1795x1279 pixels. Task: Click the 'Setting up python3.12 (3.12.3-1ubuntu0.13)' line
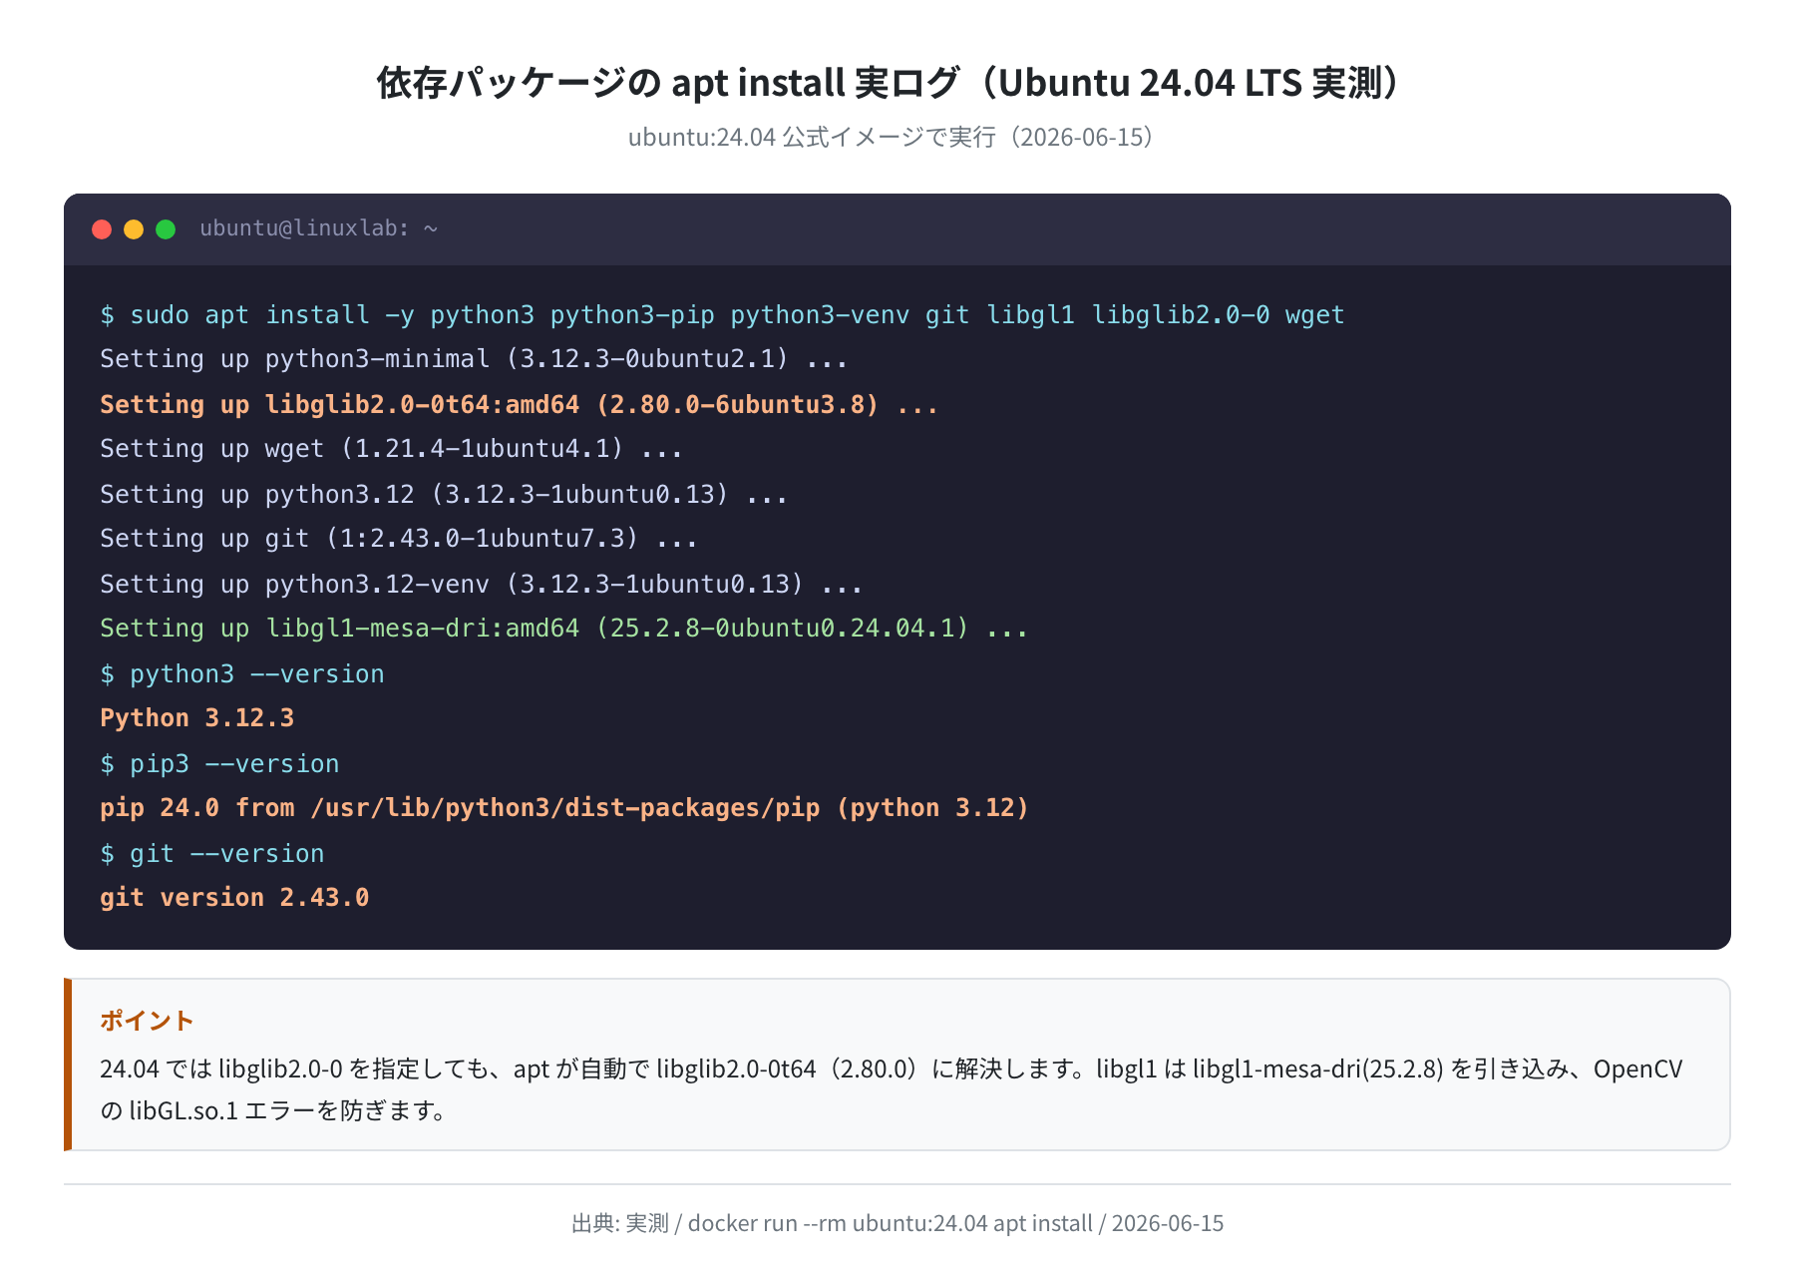pyautogui.click(x=444, y=494)
